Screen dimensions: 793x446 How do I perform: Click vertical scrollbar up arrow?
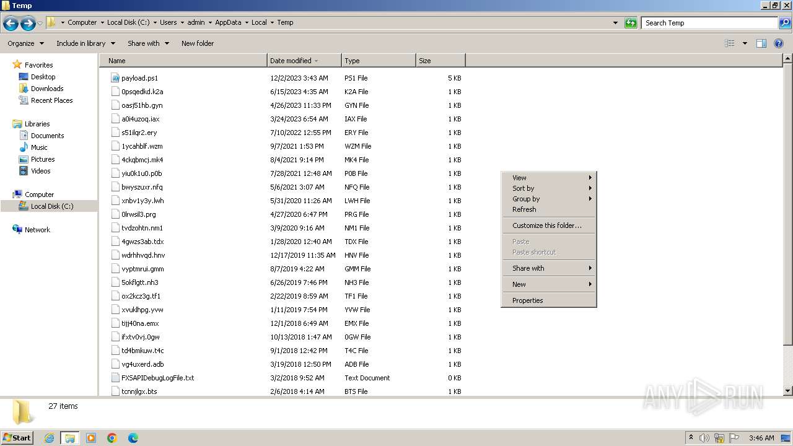coord(788,59)
